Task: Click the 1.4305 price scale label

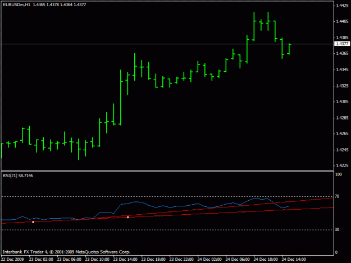Action: pyautogui.click(x=342, y=101)
